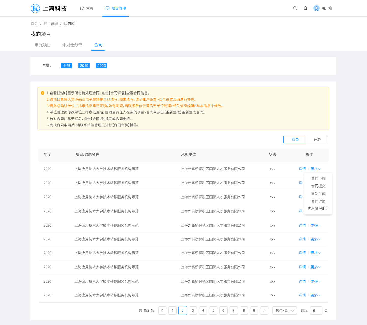Go to page 6
Screen dimensions: 367x325
pyautogui.click(x=224, y=310)
